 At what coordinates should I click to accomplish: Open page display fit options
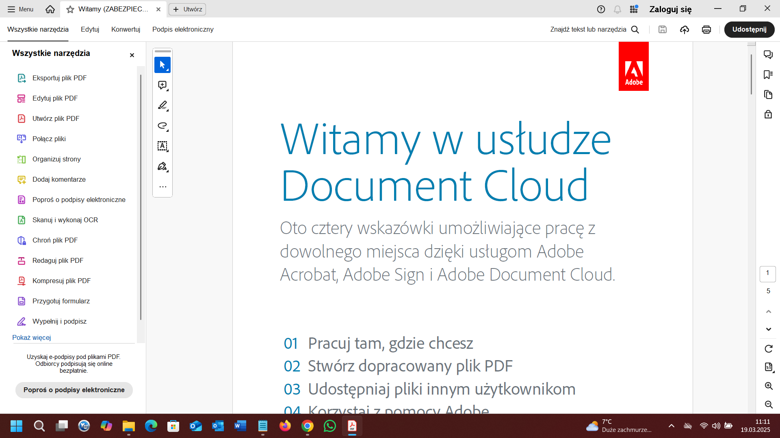click(769, 367)
